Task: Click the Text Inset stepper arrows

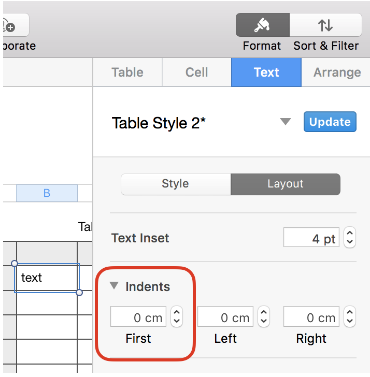Action: tap(350, 238)
